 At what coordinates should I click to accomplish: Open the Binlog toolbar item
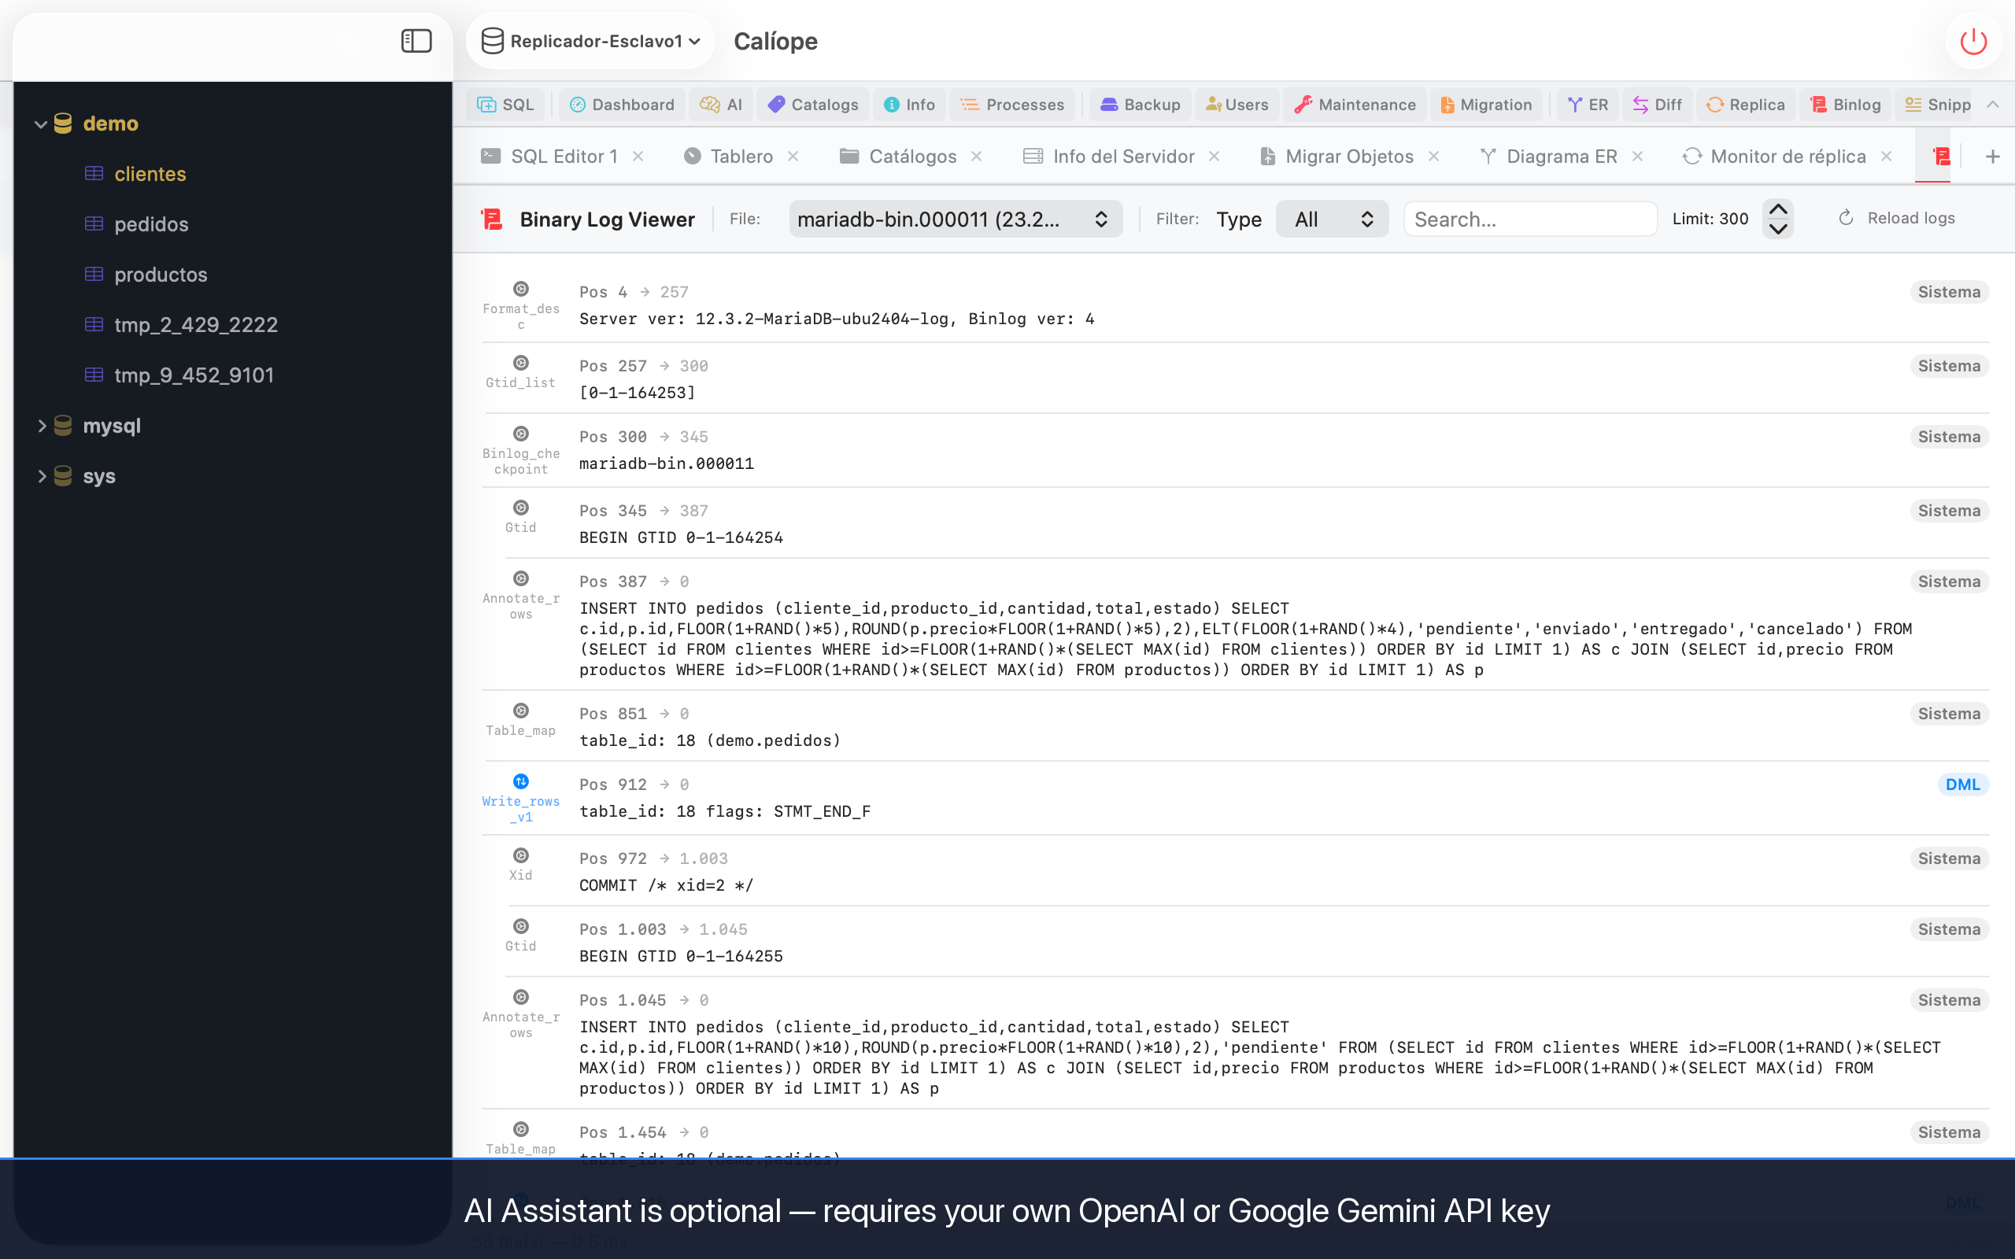pyautogui.click(x=1846, y=104)
